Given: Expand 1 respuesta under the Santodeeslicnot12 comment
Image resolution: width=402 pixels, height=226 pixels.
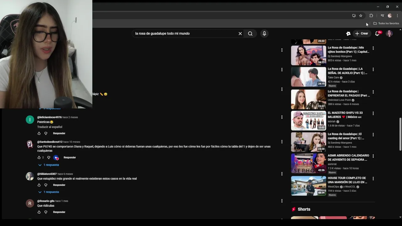Looking at the screenshot, I should point(49,165).
